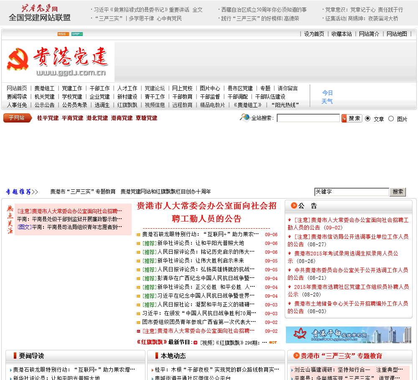Open 习近平《做焦裕禄式的县委书记》重要讲话 top link
This screenshot has height=380, width=418.
(x=148, y=10)
